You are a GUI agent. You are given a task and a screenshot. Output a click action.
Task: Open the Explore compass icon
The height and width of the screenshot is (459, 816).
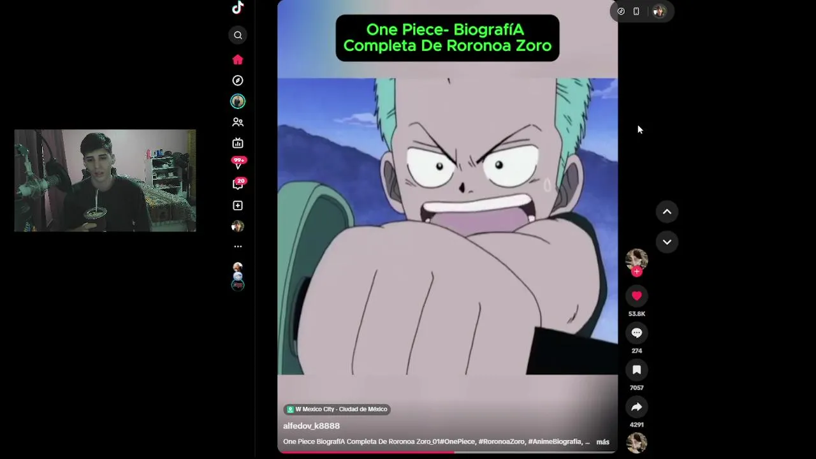[x=238, y=80]
